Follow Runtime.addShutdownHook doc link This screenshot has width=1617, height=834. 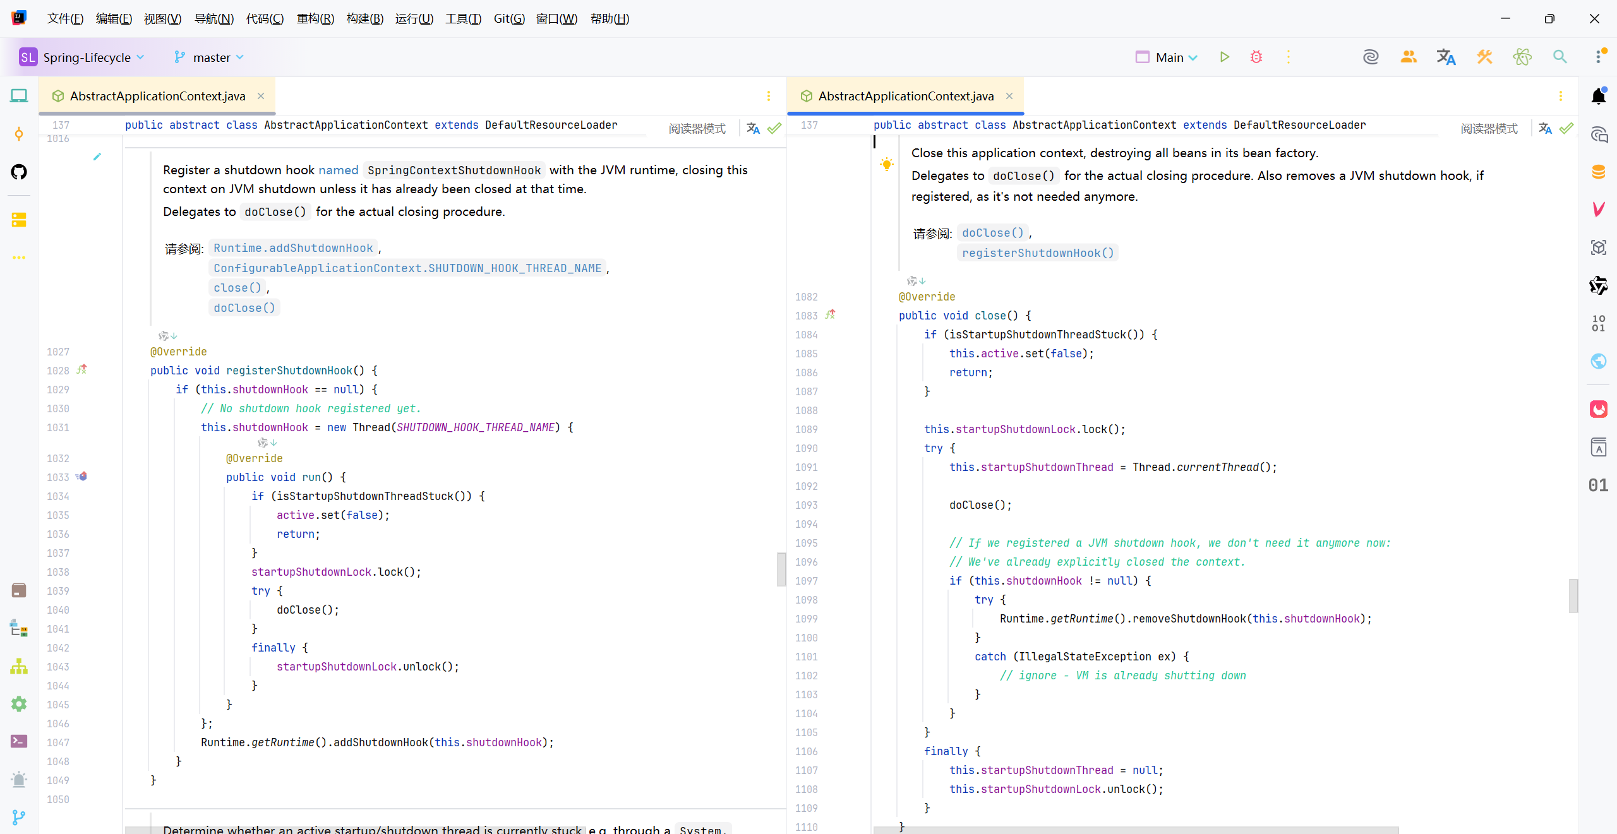pos(293,248)
